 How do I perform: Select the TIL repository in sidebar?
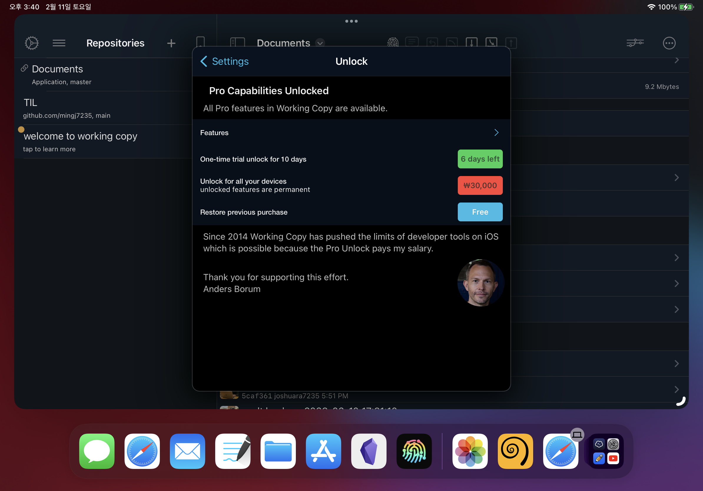tap(103, 108)
